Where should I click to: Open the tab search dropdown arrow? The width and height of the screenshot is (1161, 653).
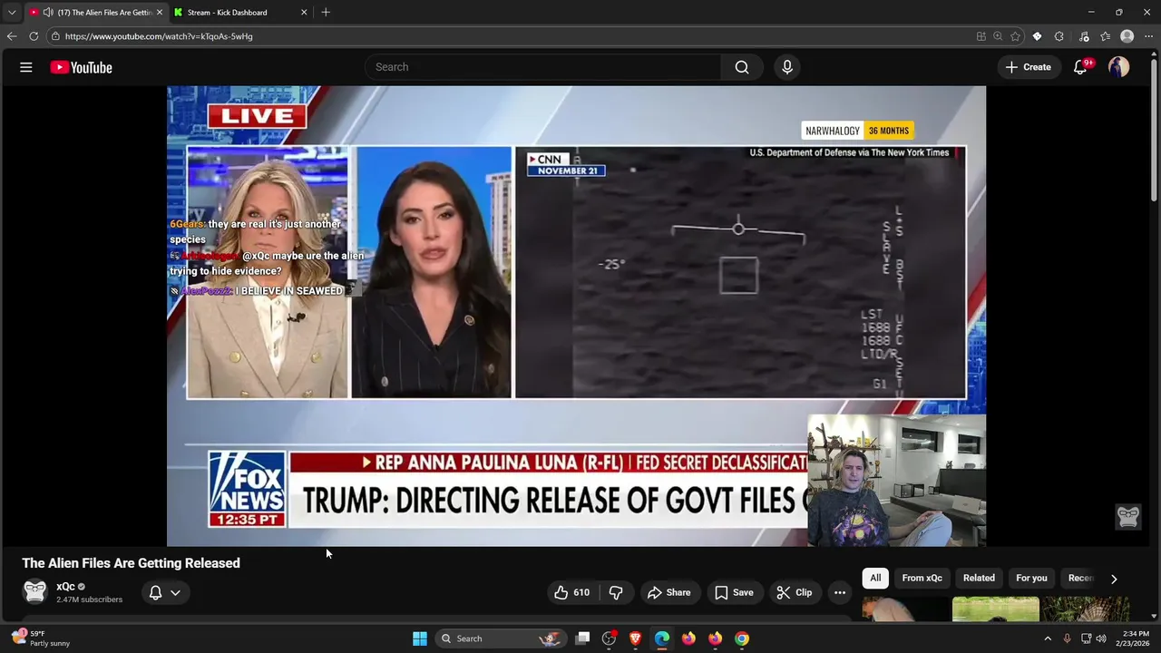click(12, 13)
